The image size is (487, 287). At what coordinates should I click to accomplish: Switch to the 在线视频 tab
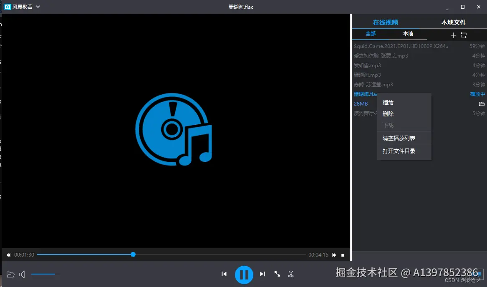click(x=386, y=23)
